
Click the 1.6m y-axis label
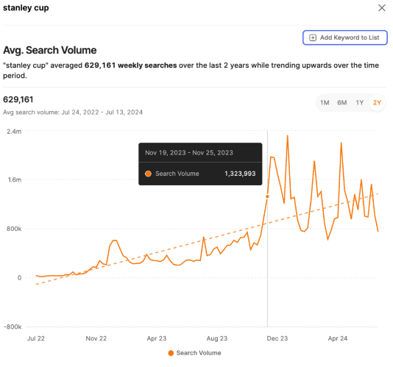point(15,180)
